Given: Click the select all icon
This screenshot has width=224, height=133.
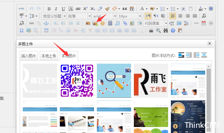Looking at the screenshot, I should pos(183,9).
